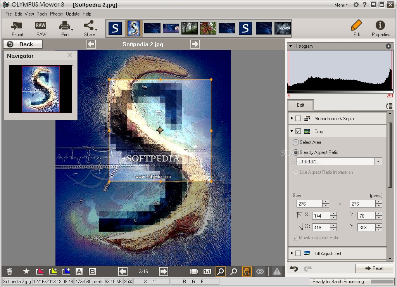
Task: Select the zoom-out magnifier tool
Action: tap(234, 271)
